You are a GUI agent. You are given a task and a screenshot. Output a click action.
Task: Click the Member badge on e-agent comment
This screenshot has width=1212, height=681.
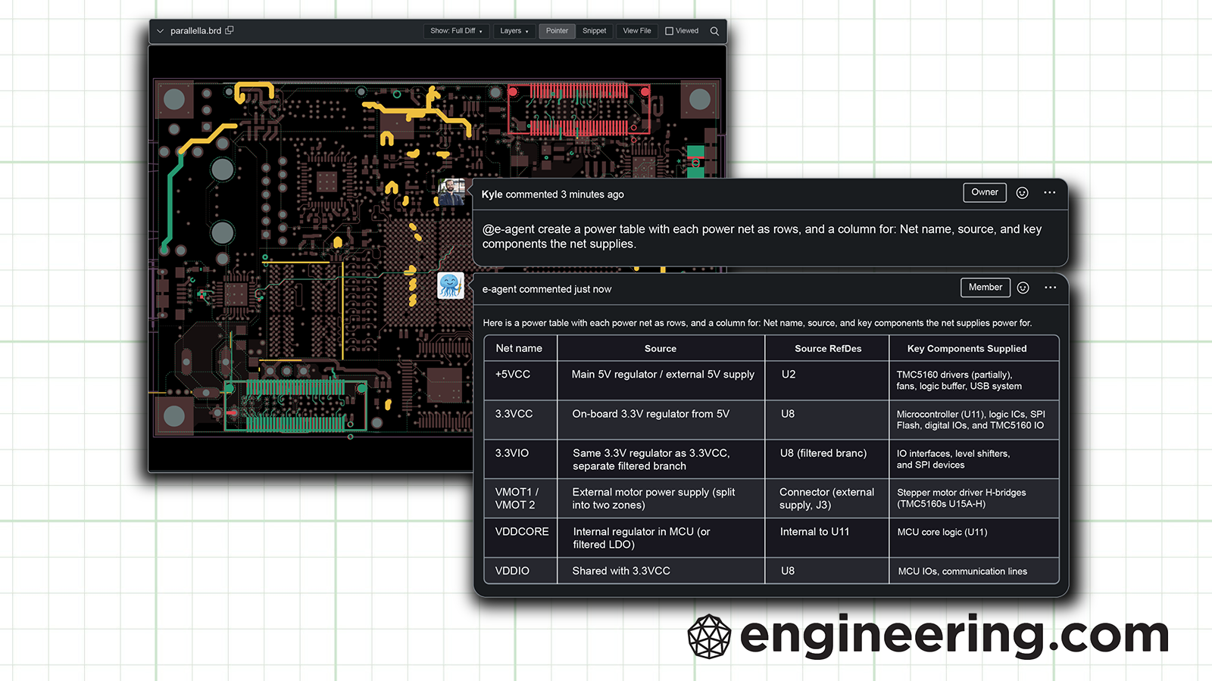[x=985, y=288]
